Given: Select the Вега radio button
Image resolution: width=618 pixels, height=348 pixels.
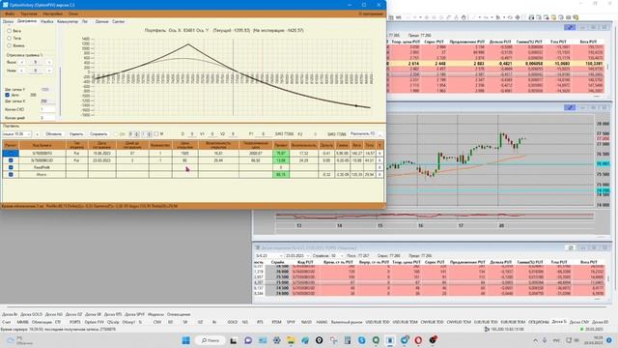Looking at the screenshot, I should tap(9, 31).
